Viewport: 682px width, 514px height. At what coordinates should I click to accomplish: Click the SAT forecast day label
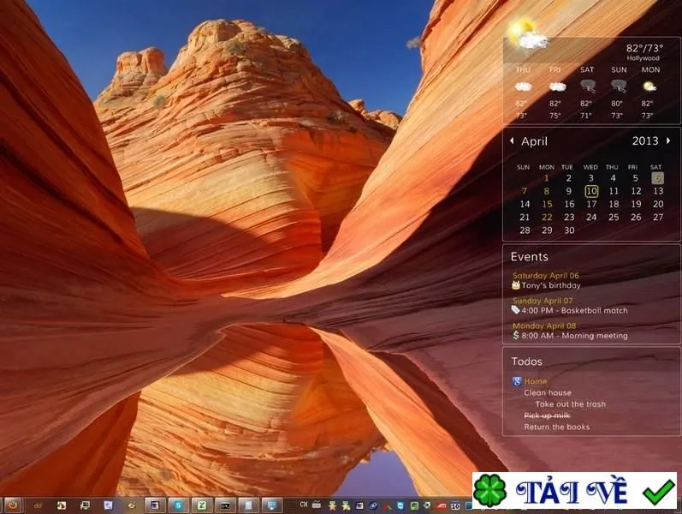587,69
